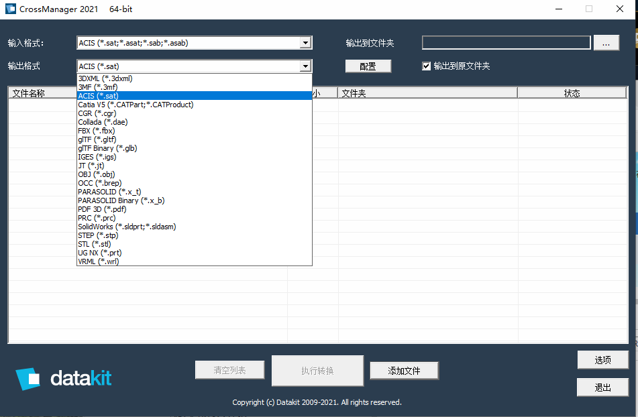Choose 3MF (*.3mf) from the list
The image size is (638, 417).
pos(195,87)
